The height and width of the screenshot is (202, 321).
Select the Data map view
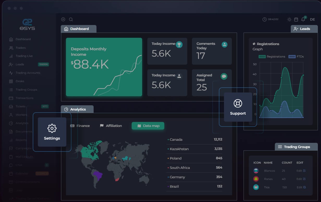point(148,126)
